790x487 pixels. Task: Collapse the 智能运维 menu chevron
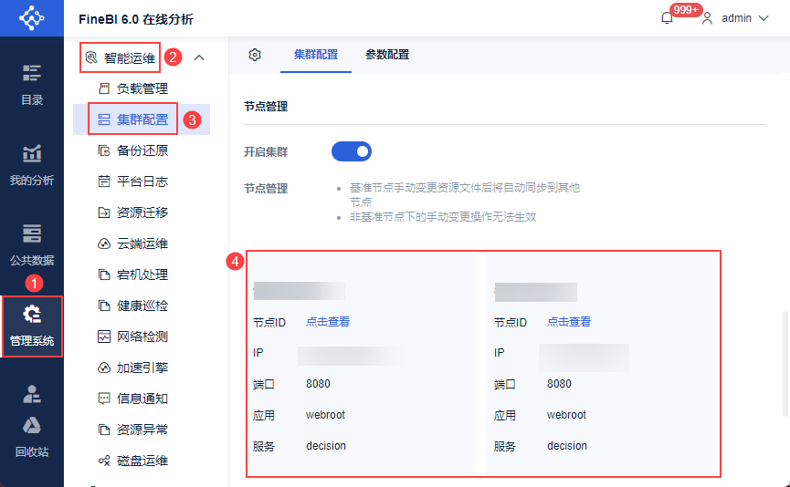click(199, 57)
